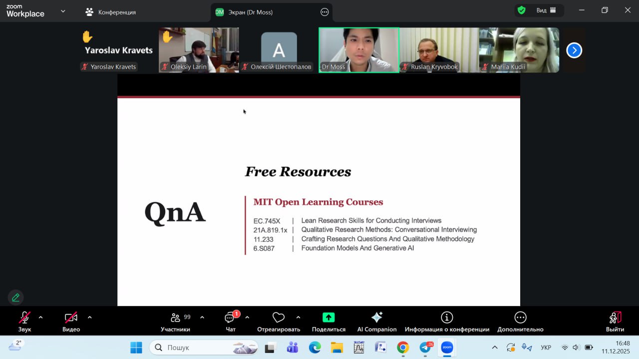Show next participants with blue arrow

click(574, 50)
